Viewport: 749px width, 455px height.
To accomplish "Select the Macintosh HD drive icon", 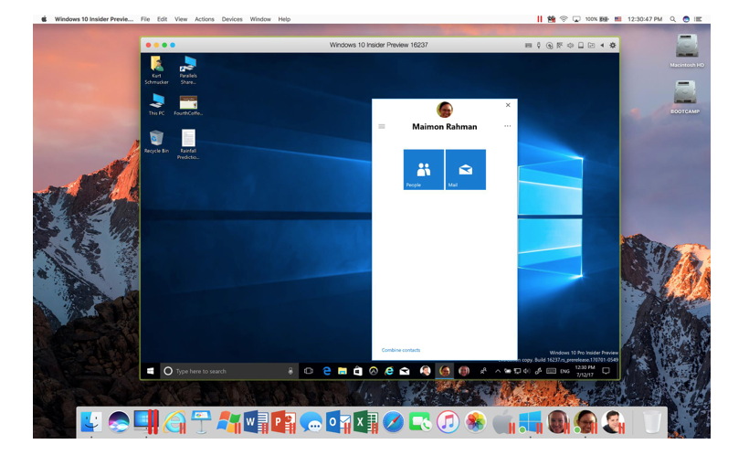I will point(687,50).
